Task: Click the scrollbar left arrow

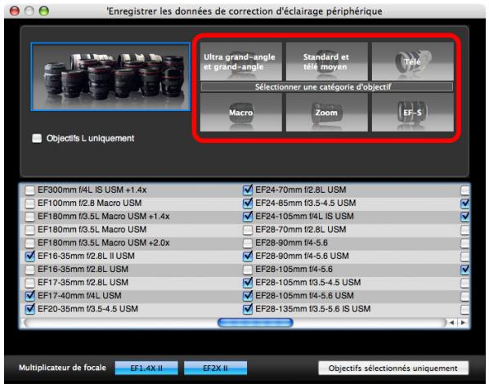Action: [451, 323]
